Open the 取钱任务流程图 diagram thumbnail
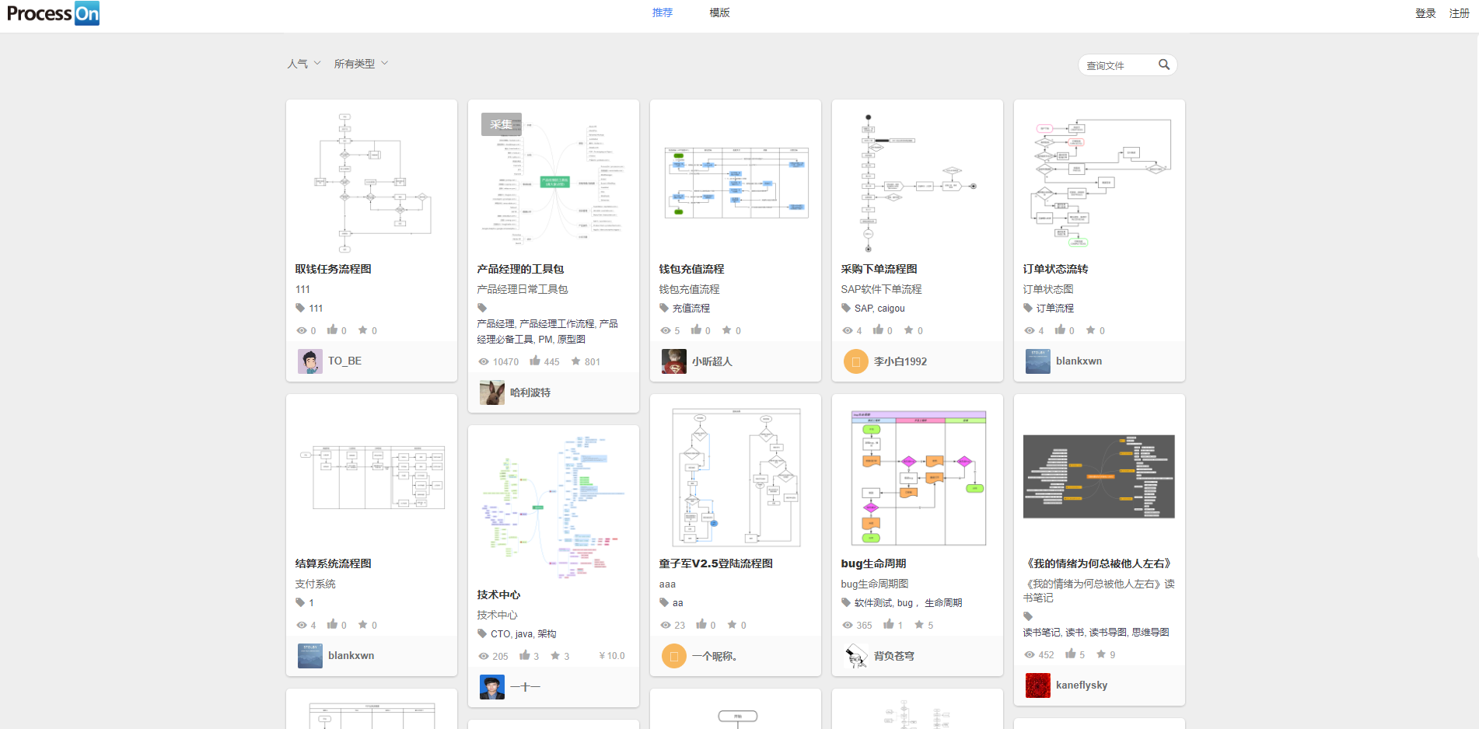The image size is (1479, 729). pyautogui.click(x=372, y=183)
